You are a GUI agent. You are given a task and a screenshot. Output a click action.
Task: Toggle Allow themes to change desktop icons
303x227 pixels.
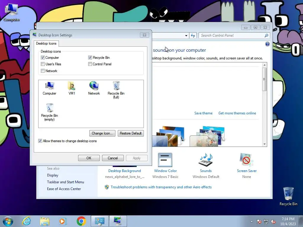[40, 141]
